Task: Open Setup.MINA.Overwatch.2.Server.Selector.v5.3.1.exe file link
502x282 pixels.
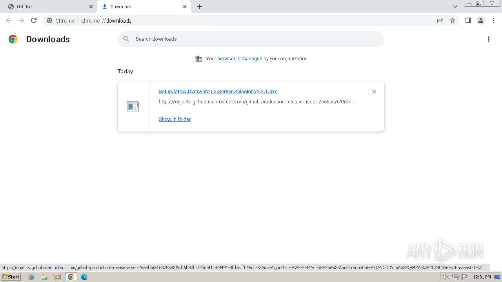Action: [218, 91]
